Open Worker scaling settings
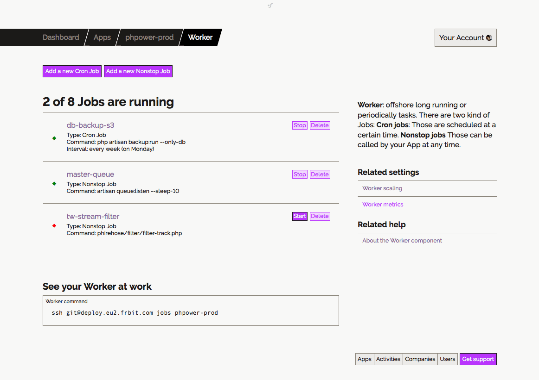The width and height of the screenshot is (539, 380). pyautogui.click(x=382, y=188)
